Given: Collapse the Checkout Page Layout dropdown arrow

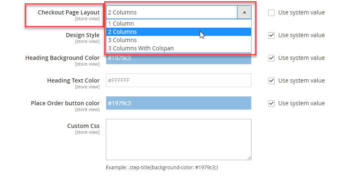Looking at the screenshot, I should (x=244, y=12).
